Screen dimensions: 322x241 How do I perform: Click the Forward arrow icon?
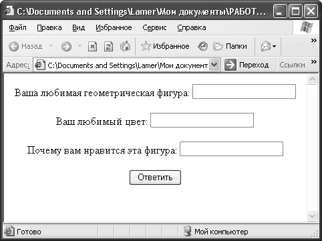(x=66, y=47)
